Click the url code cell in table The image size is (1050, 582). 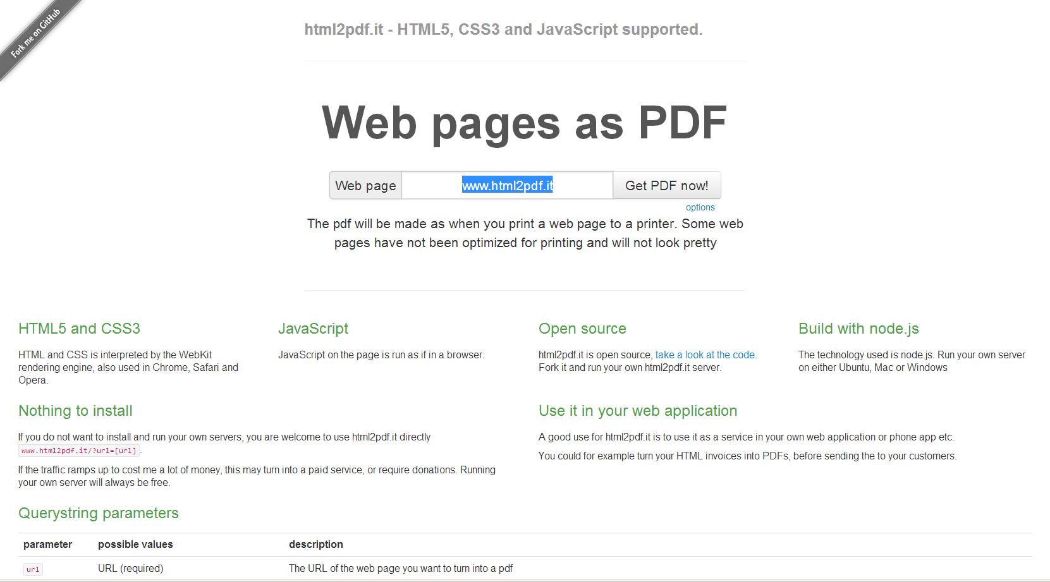33,569
